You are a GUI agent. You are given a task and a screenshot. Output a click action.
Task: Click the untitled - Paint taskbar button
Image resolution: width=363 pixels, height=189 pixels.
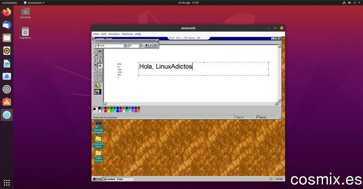(x=118, y=179)
